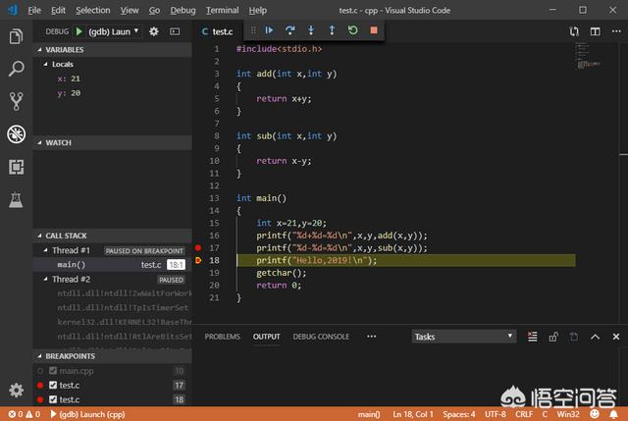This screenshot has height=421, width=628.
Task: Open the File menu
Action: [34, 10]
